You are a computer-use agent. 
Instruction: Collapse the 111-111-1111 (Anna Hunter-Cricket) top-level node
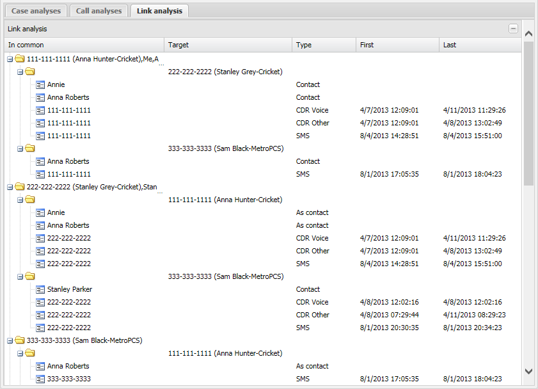[10, 59]
